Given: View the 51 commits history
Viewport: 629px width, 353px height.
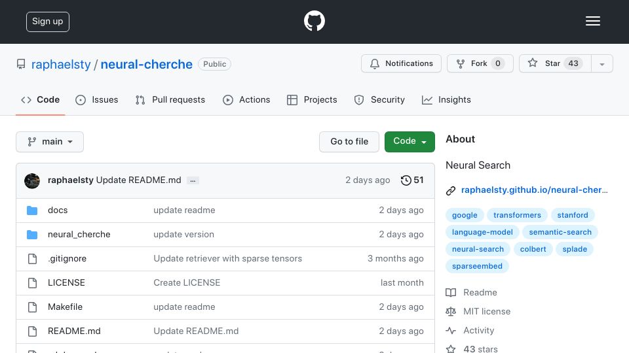Looking at the screenshot, I should click(x=412, y=180).
